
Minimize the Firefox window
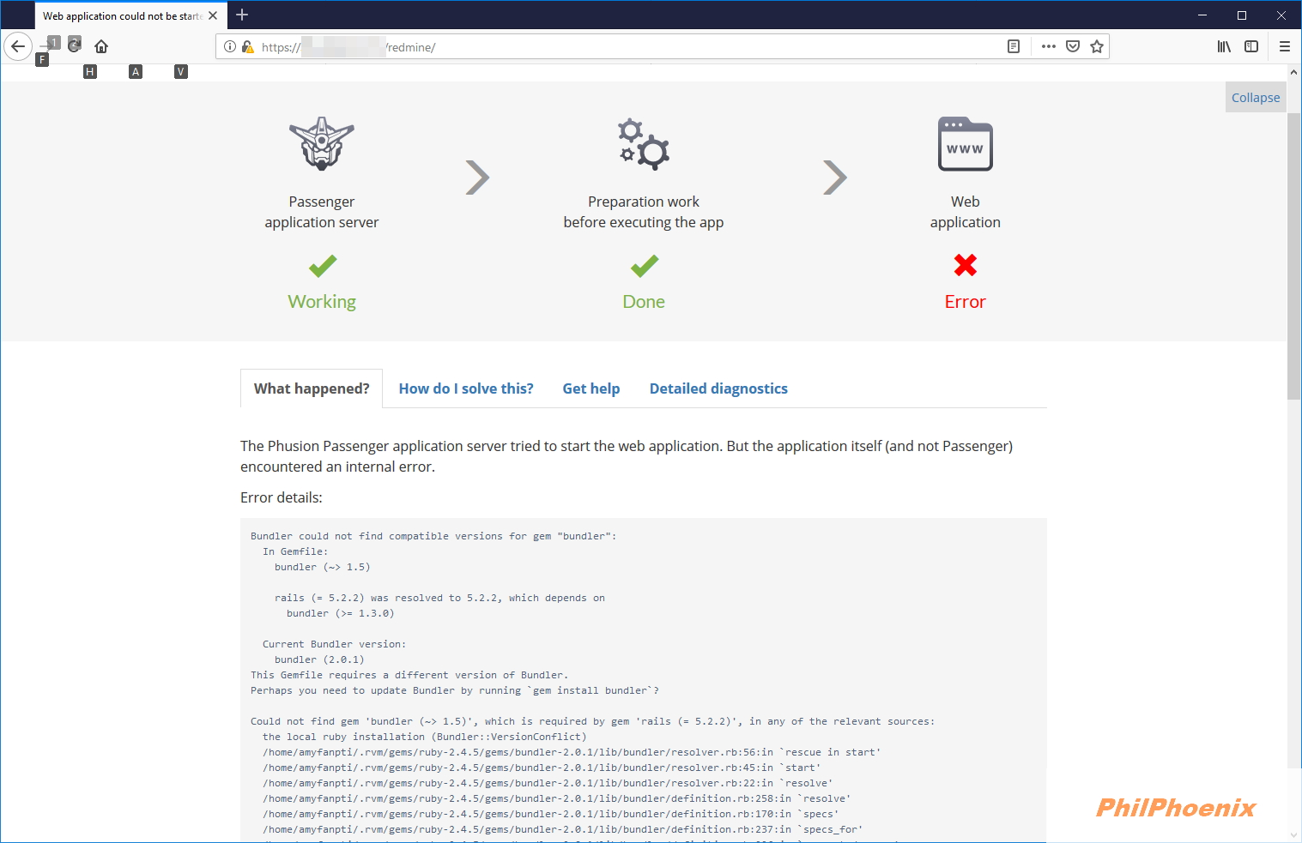(x=1202, y=15)
